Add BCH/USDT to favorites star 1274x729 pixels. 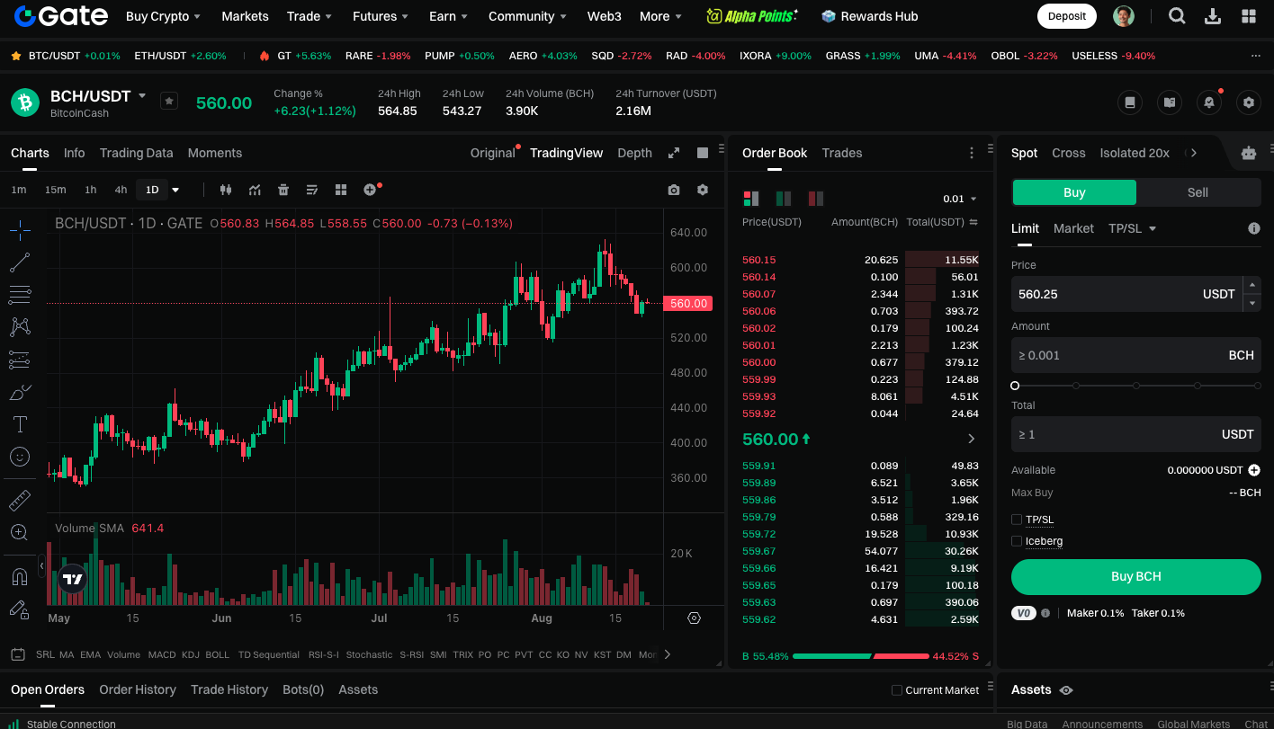169,101
